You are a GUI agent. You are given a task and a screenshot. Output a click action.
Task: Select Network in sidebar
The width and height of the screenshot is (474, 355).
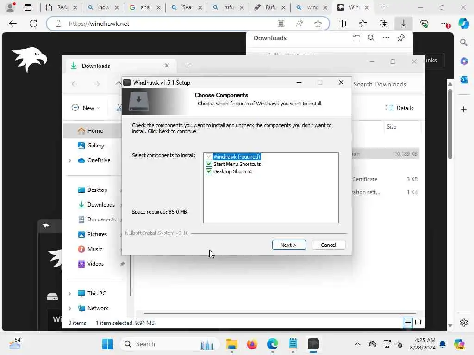[x=98, y=308]
